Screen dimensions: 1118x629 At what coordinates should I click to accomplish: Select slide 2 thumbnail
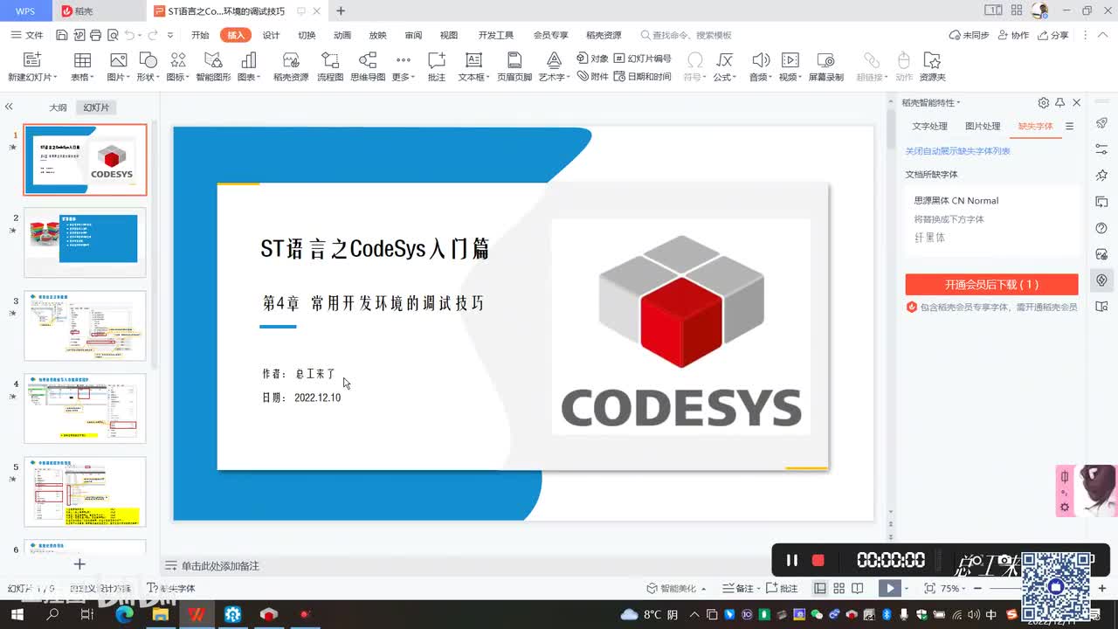(x=85, y=243)
